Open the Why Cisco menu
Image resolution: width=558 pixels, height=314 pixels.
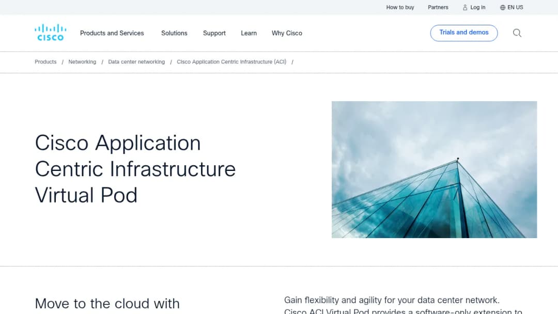tap(287, 33)
